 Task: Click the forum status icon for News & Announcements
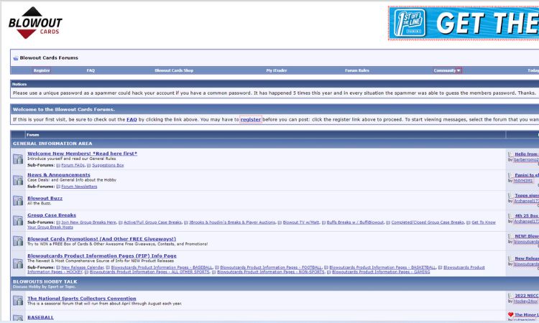point(18,180)
